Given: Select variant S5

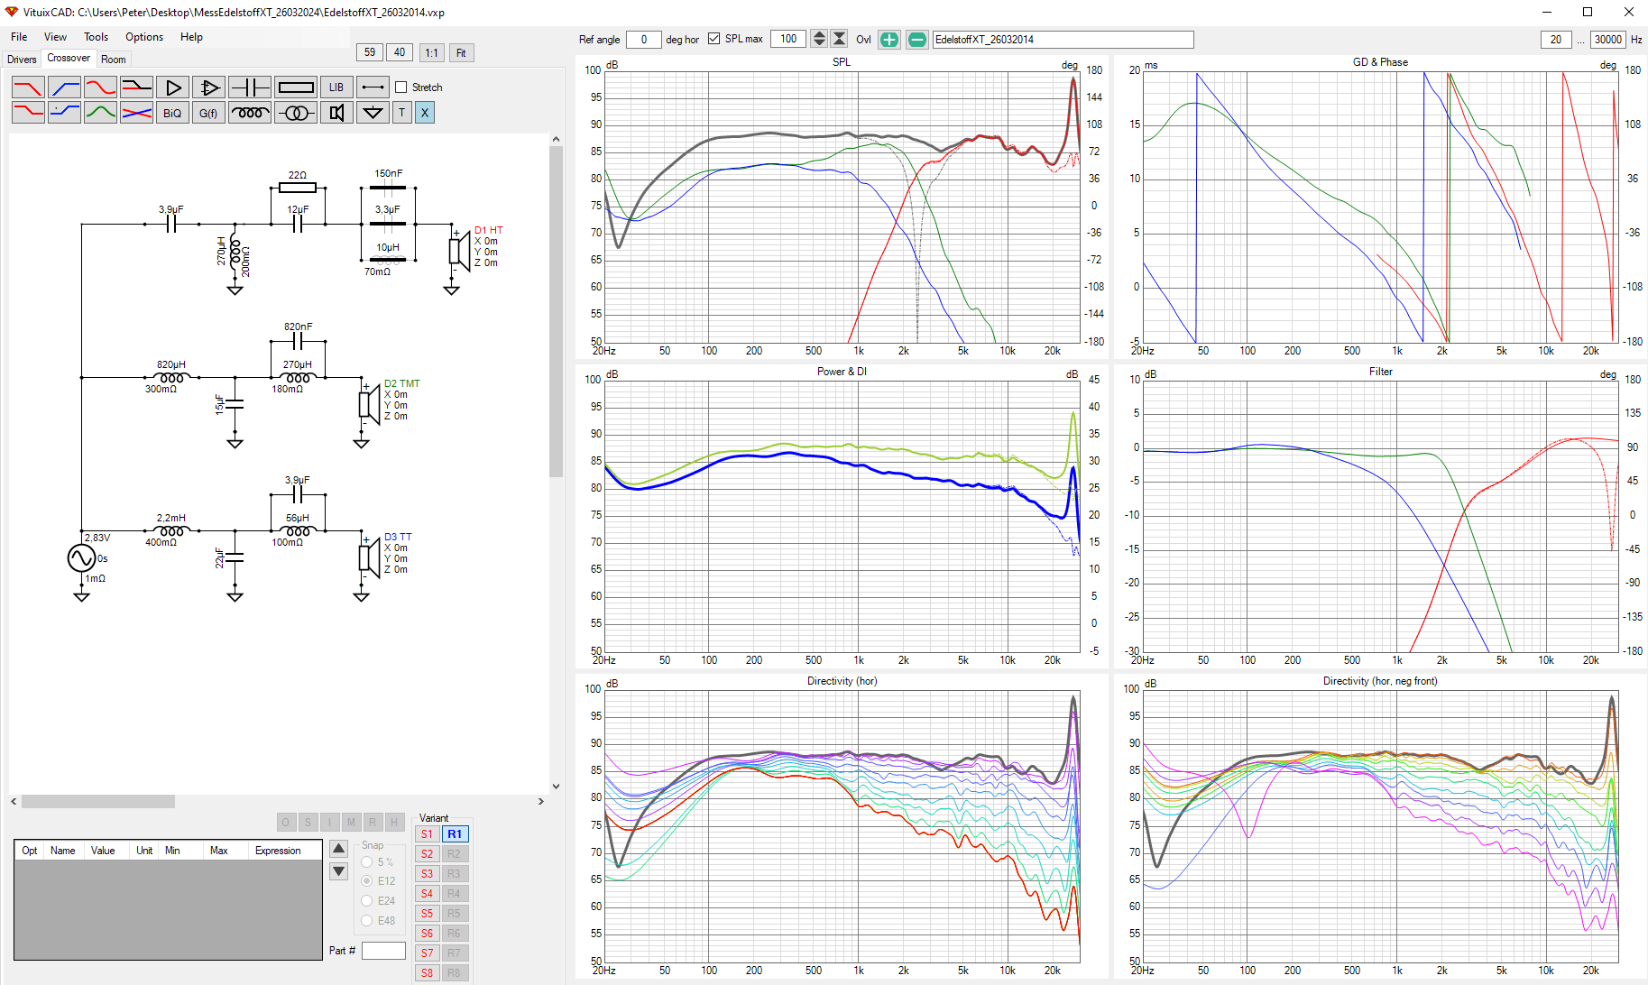Looking at the screenshot, I should pos(427,914).
